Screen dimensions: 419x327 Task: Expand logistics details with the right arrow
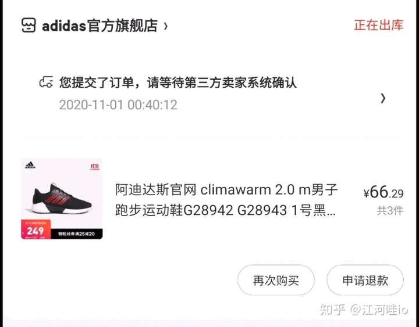click(383, 98)
